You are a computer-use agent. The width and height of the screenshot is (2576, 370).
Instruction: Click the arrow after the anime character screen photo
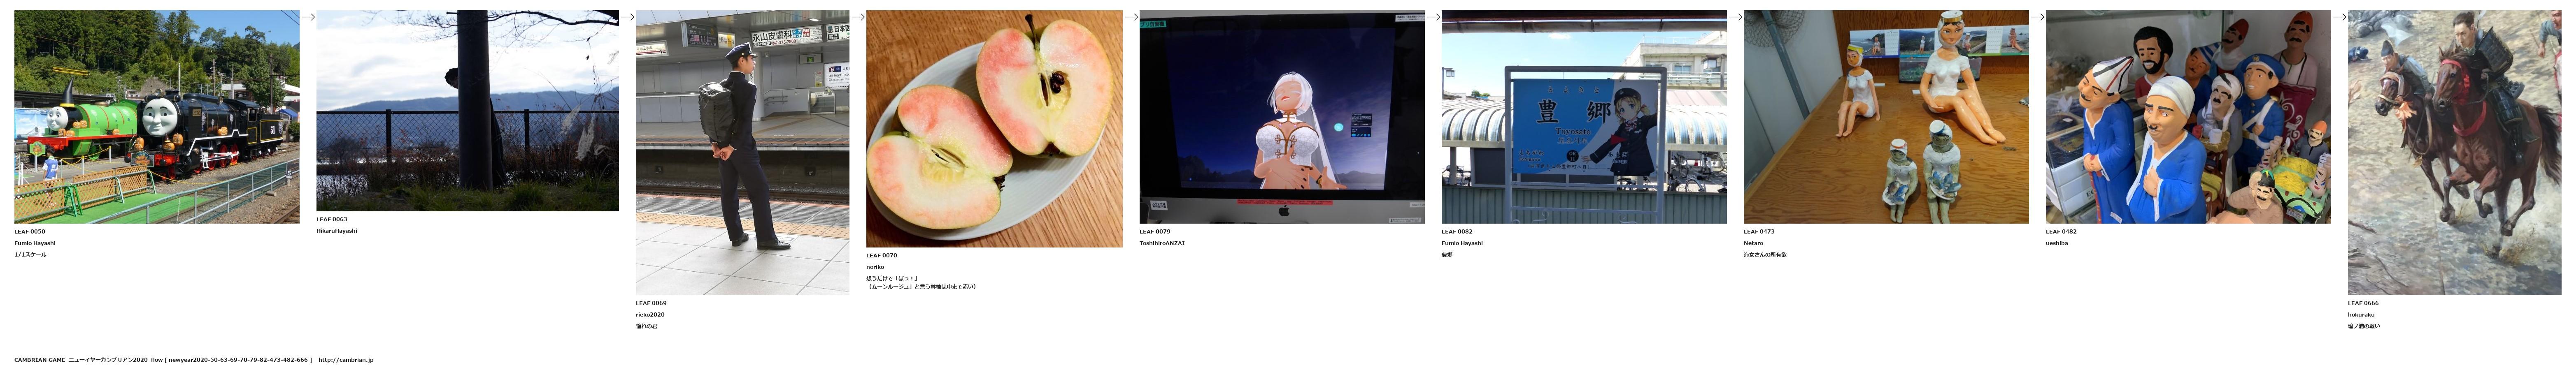tap(1433, 17)
